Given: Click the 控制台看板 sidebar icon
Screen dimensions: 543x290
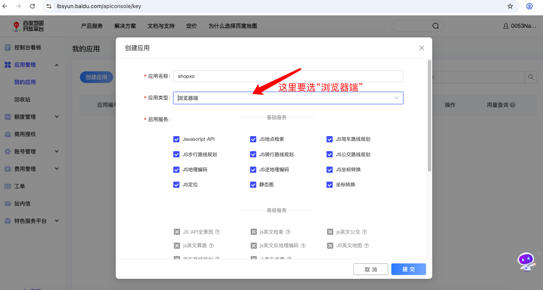Looking at the screenshot, I should point(7,47).
